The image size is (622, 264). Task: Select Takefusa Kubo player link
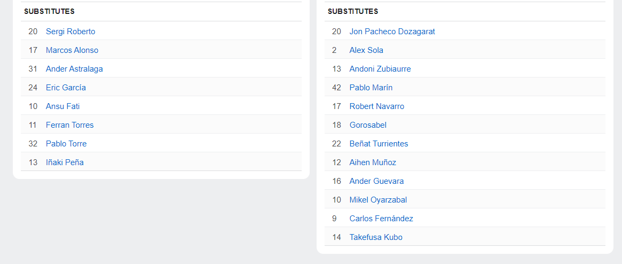click(x=376, y=237)
